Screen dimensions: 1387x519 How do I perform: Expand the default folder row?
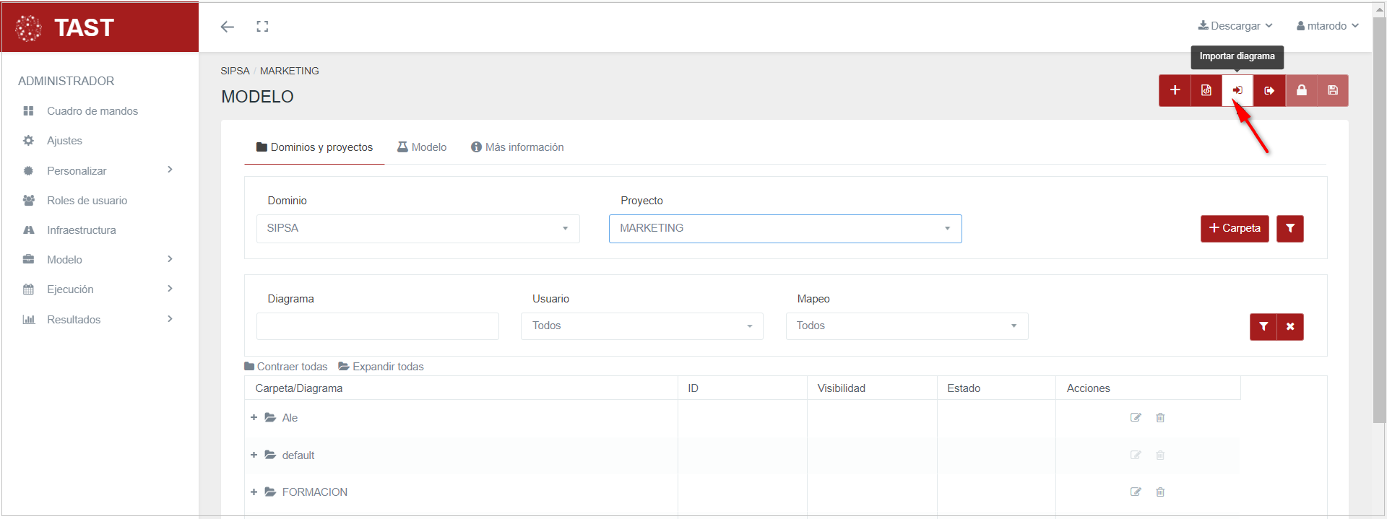pyautogui.click(x=254, y=455)
